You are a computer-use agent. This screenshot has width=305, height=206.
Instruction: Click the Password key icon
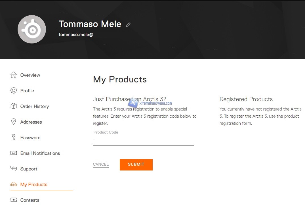tap(14, 138)
